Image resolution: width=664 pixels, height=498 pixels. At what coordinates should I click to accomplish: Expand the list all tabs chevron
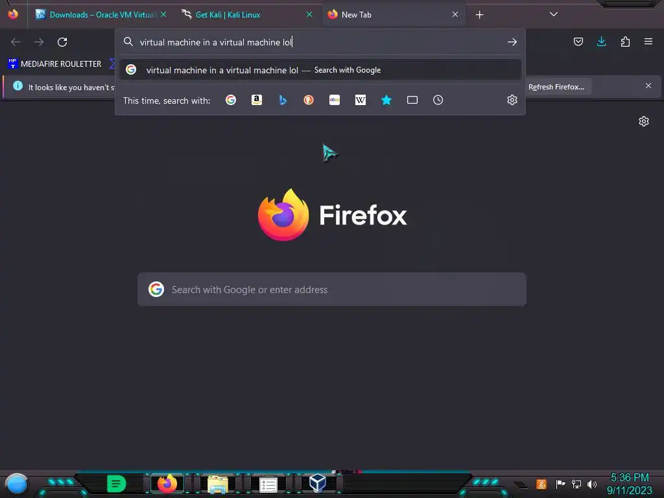[554, 14]
